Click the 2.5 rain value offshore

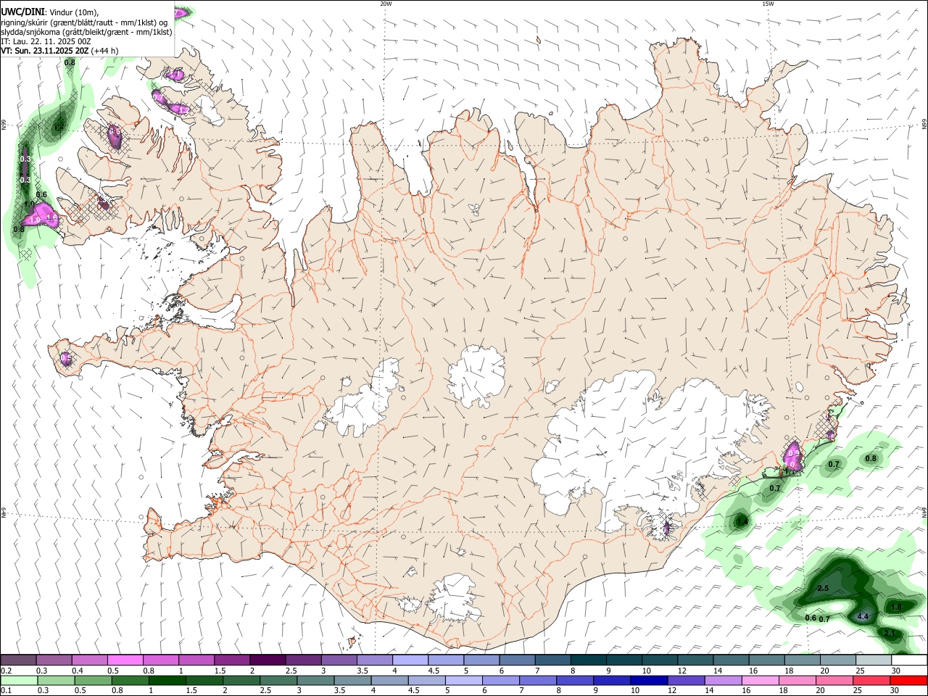coord(823,588)
